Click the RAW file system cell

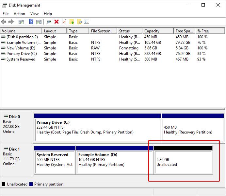coord(95,48)
